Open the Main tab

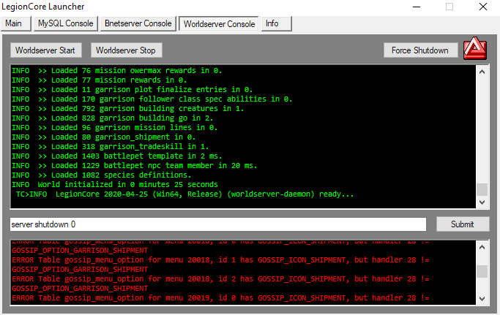coord(15,23)
